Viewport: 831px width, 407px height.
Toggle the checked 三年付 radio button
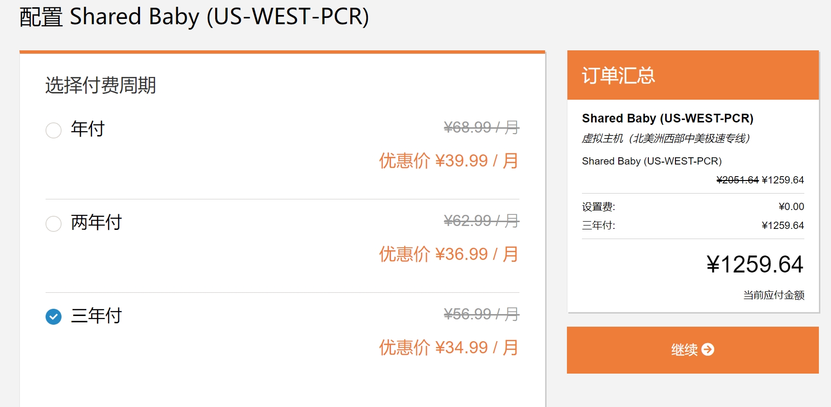pyautogui.click(x=53, y=317)
